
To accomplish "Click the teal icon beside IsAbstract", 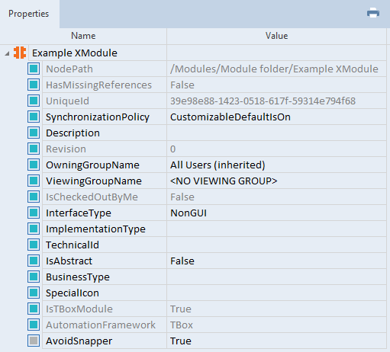I will coord(34,261).
